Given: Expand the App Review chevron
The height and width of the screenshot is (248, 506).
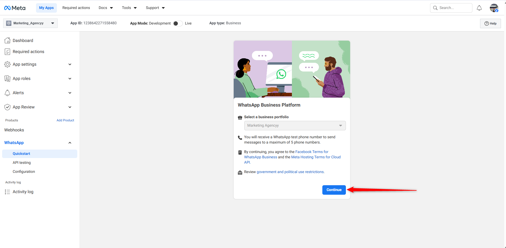Looking at the screenshot, I should click(70, 107).
